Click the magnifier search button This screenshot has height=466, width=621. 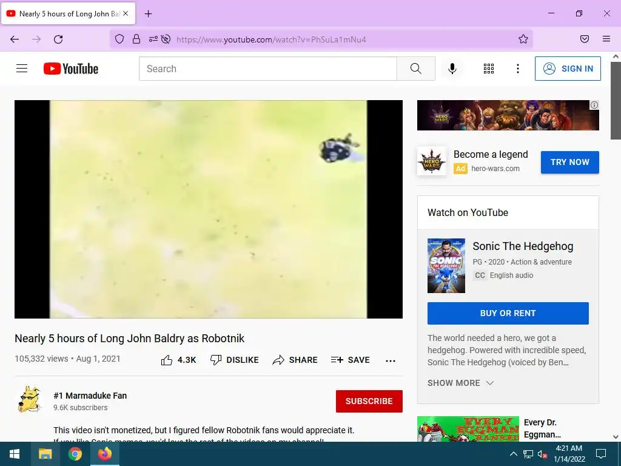pos(416,69)
